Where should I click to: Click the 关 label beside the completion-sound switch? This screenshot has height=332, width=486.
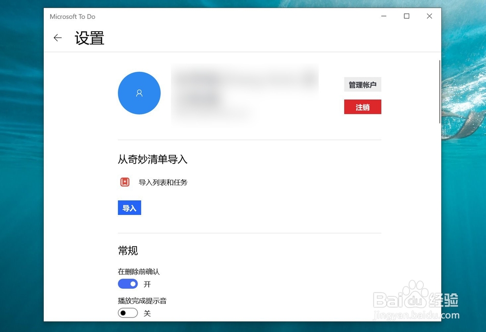[147, 314]
